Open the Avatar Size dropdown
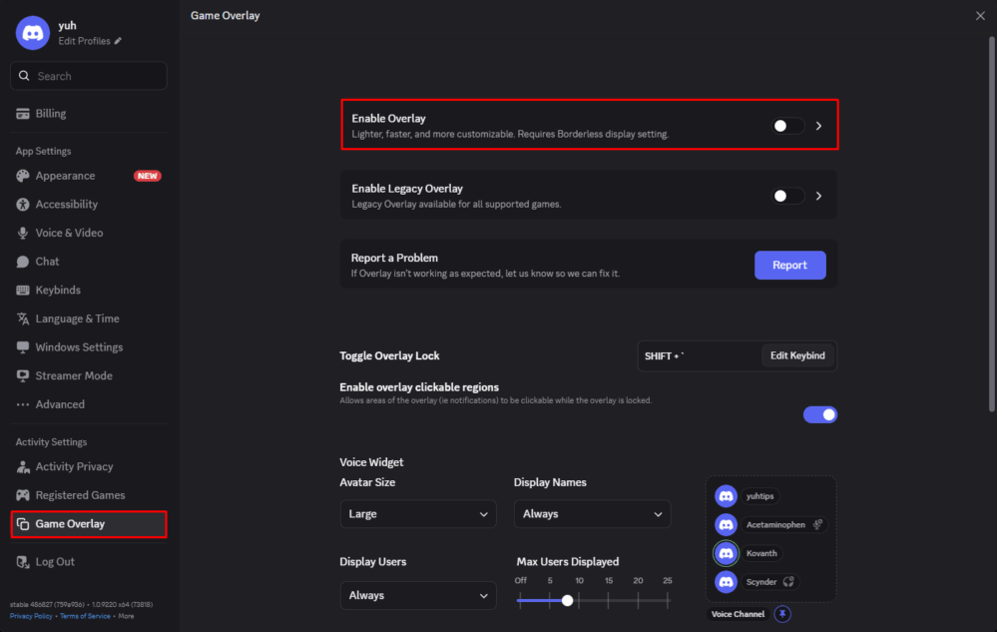997x632 pixels. coord(418,513)
